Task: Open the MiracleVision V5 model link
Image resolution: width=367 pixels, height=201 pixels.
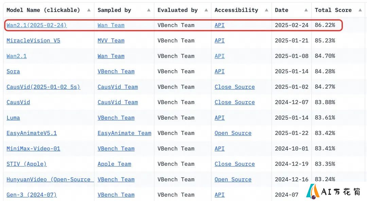Action: [x=33, y=41]
